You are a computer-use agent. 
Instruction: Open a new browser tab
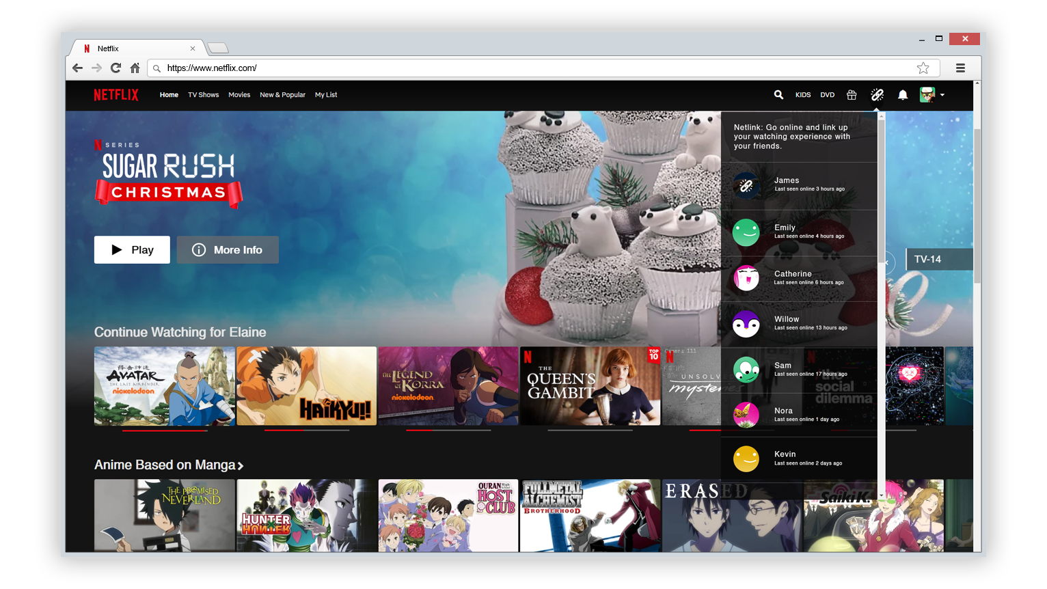[218, 48]
